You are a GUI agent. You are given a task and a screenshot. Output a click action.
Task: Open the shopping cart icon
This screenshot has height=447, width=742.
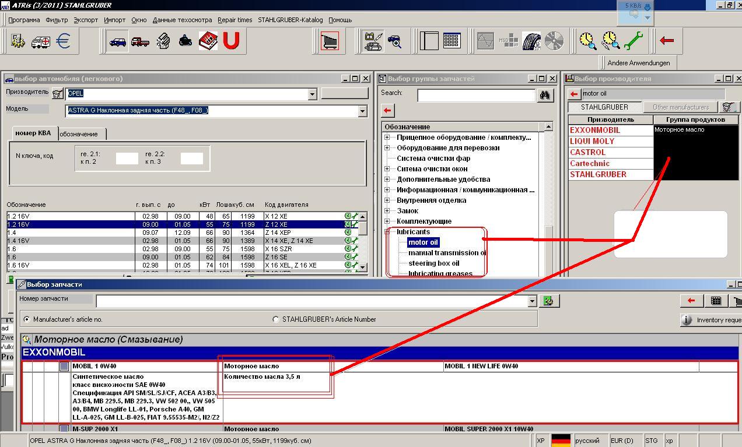(x=330, y=41)
